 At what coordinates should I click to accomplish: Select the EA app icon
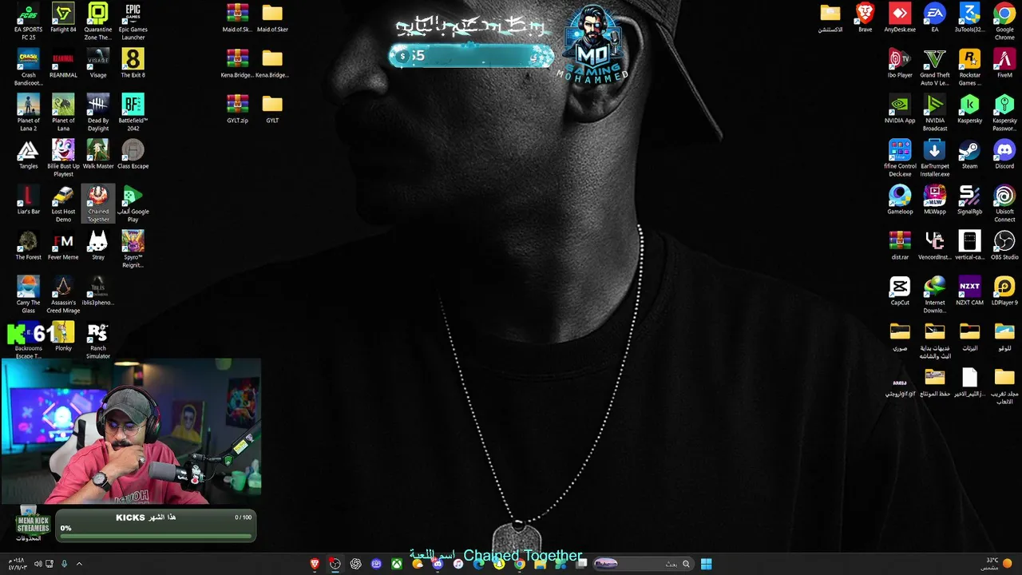coord(935,18)
